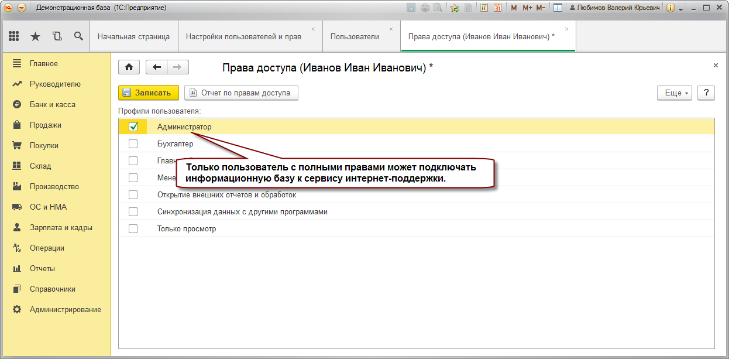Open the history icon in the toolbar
Screen dimensions: 729x359
pyautogui.click(x=57, y=36)
